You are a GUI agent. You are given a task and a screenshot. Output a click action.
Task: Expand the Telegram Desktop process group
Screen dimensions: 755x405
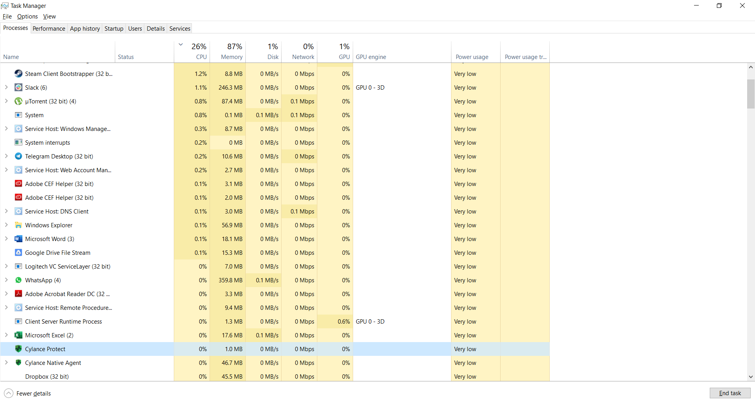[6, 156]
